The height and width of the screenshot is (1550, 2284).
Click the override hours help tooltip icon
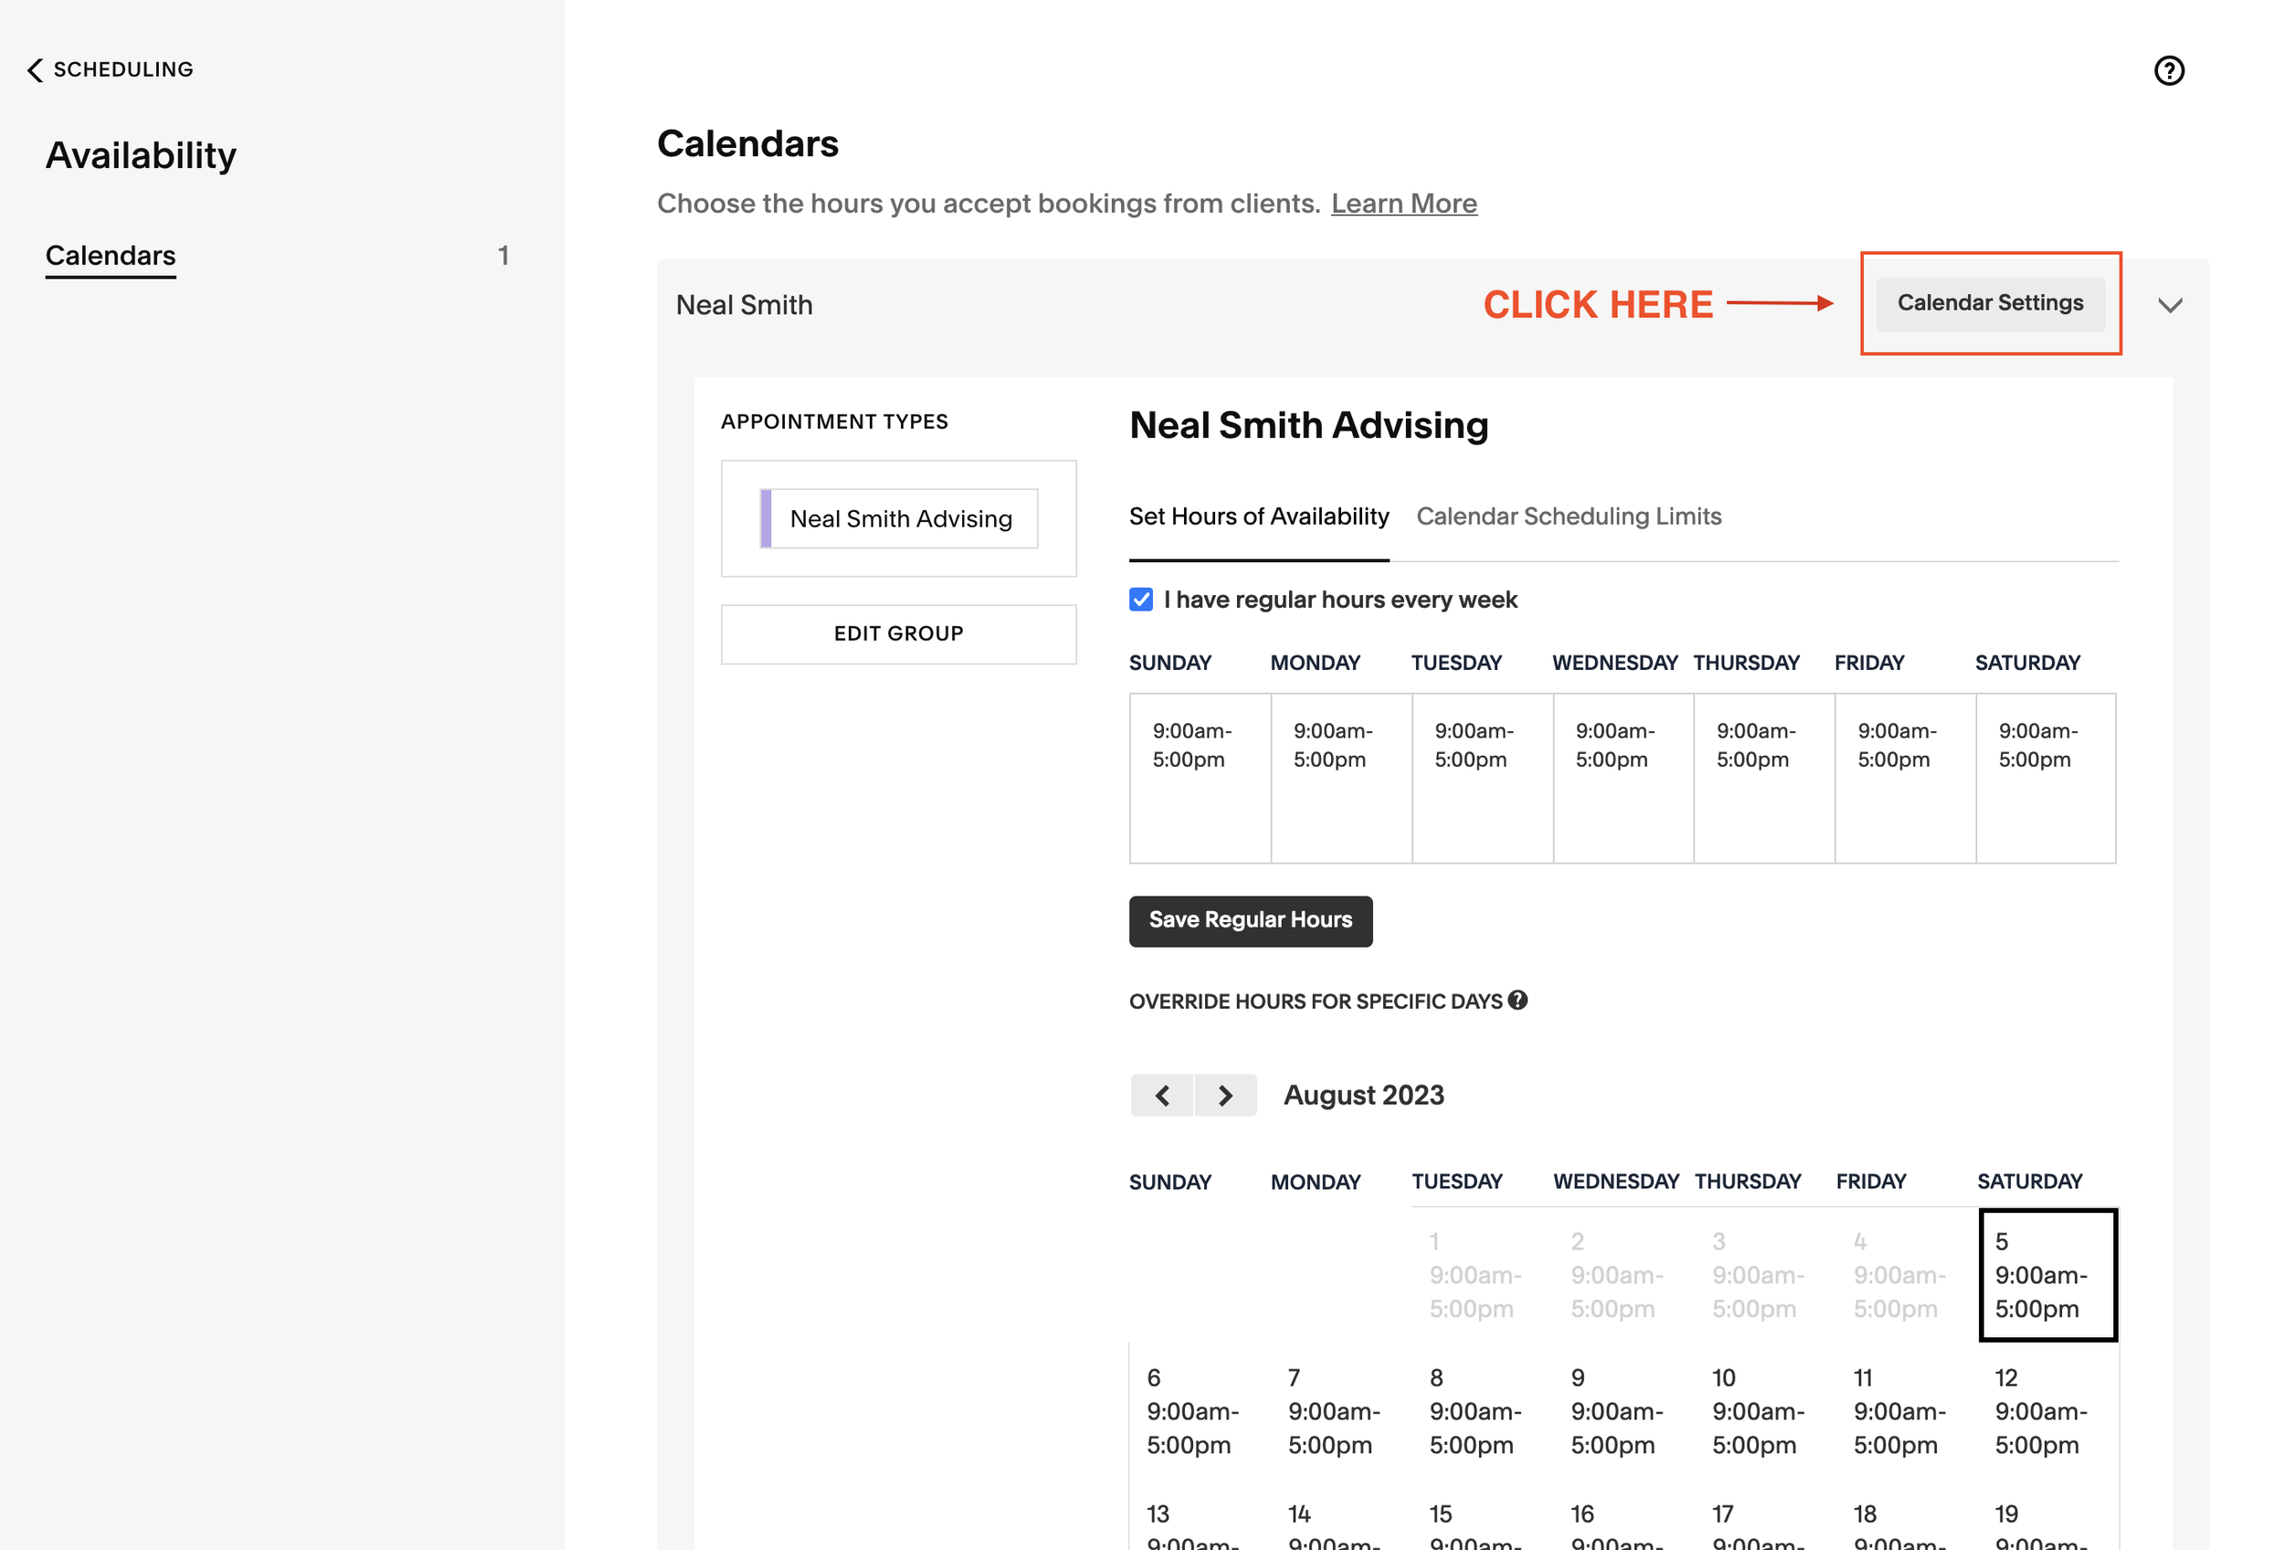pos(1517,1000)
